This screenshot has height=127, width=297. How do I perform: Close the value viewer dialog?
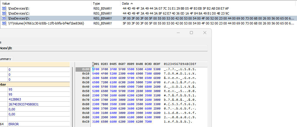(x=204, y=33)
